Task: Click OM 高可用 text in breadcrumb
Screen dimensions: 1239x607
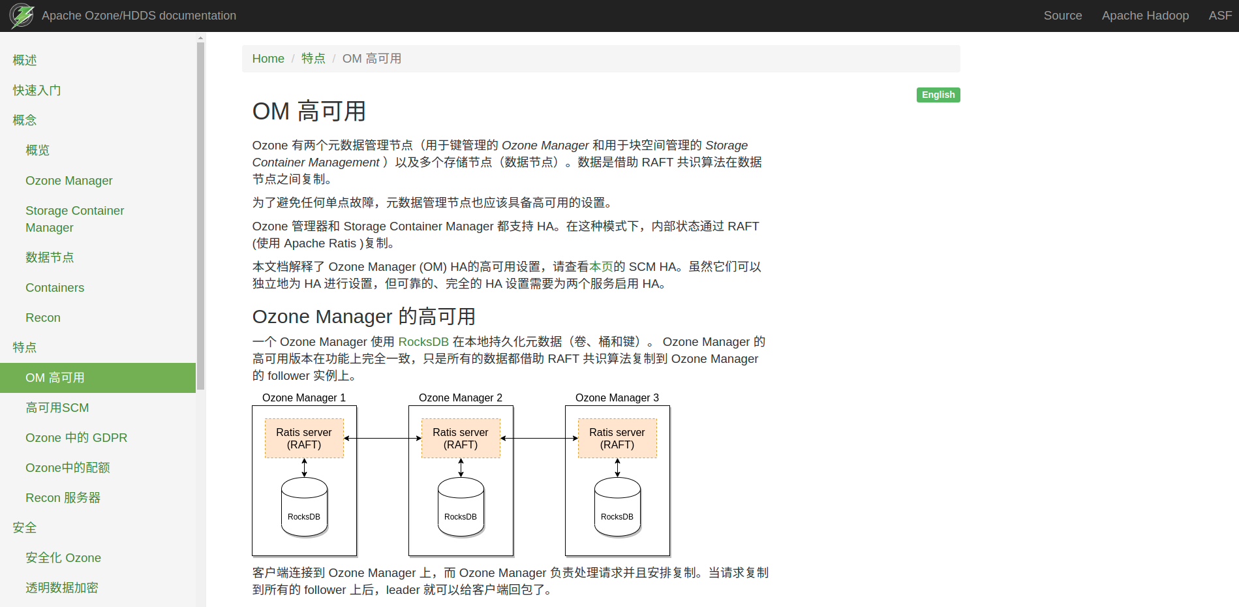Action: coord(372,59)
